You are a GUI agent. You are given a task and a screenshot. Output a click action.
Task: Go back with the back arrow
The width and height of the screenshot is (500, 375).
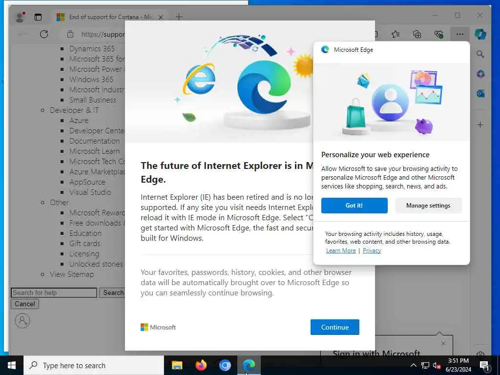pyautogui.click(x=22, y=34)
